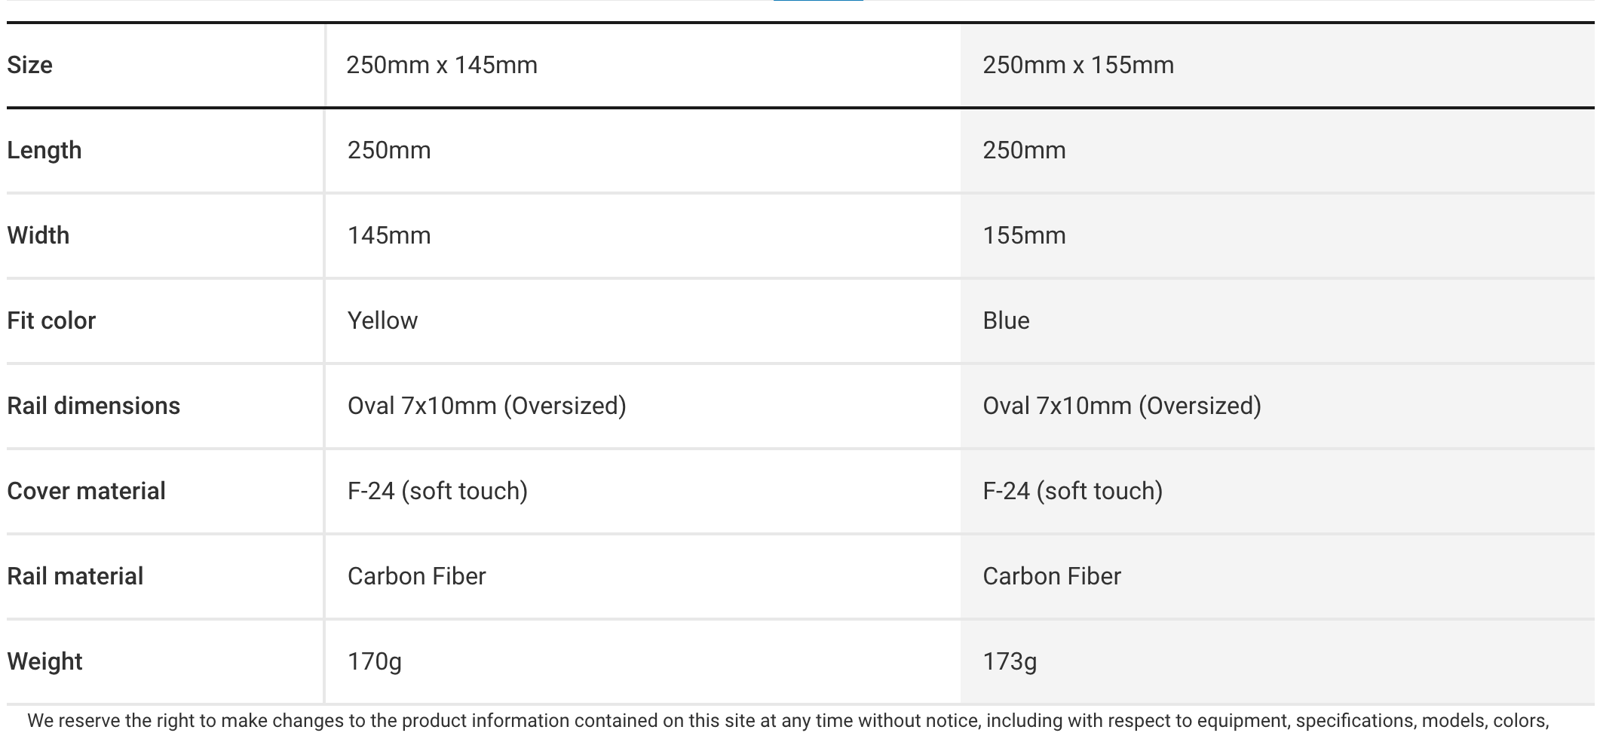Click F-24 (soft touch) in the 145mm column
Image resolution: width=1600 pixels, height=736 pixels.
pyautogui.click(x=437, y=491)
